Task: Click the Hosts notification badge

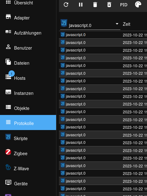Action: [12, 74]
